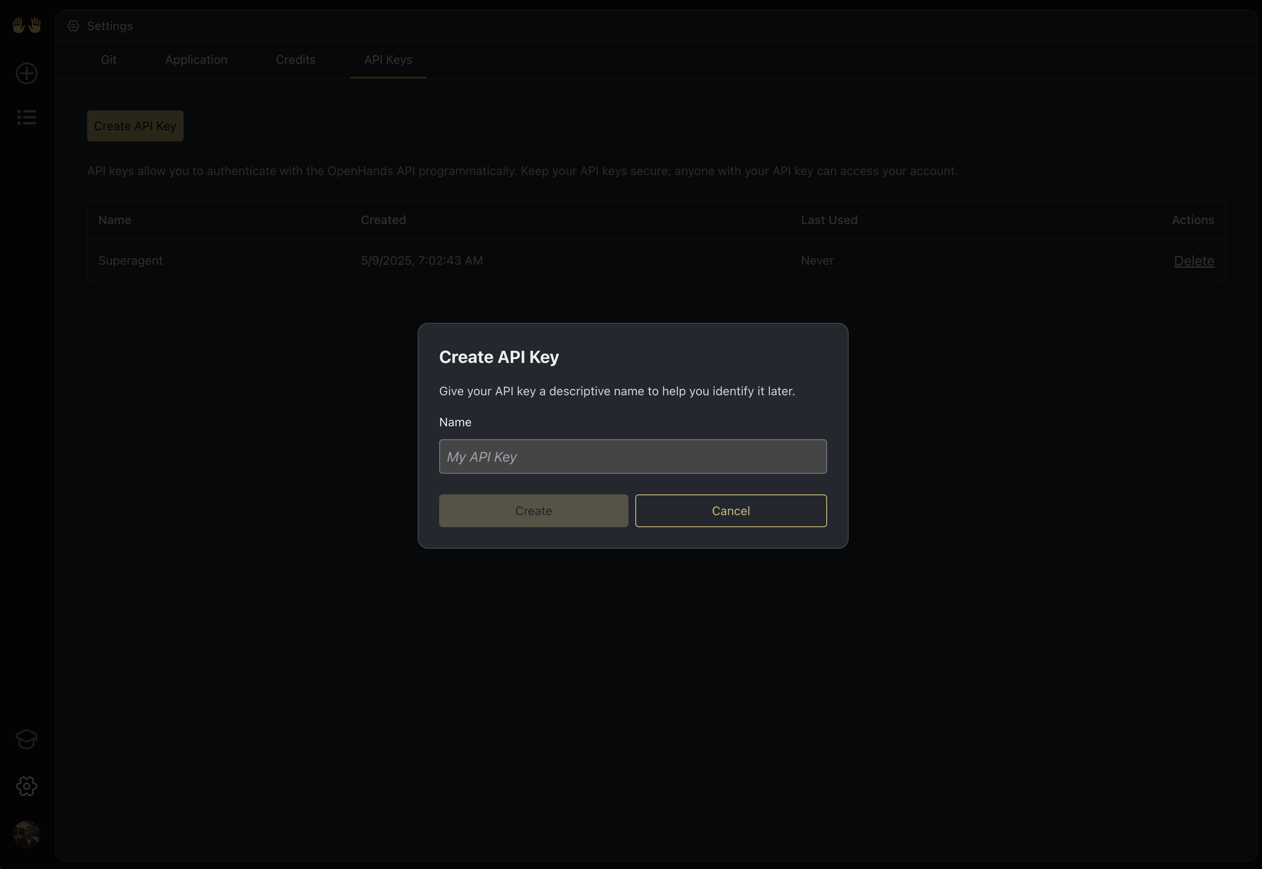
Task: Select the API Keys tab
Action: pos(387,60)
